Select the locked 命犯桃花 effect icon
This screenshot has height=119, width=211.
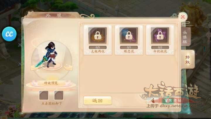click(160, 36)
